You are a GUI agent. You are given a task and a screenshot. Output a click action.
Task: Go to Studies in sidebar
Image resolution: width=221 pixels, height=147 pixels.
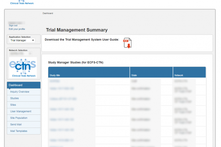click(23, 98)
